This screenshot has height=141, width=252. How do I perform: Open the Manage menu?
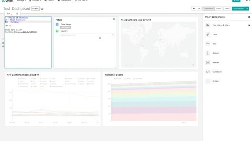click(x=21, y=1)
